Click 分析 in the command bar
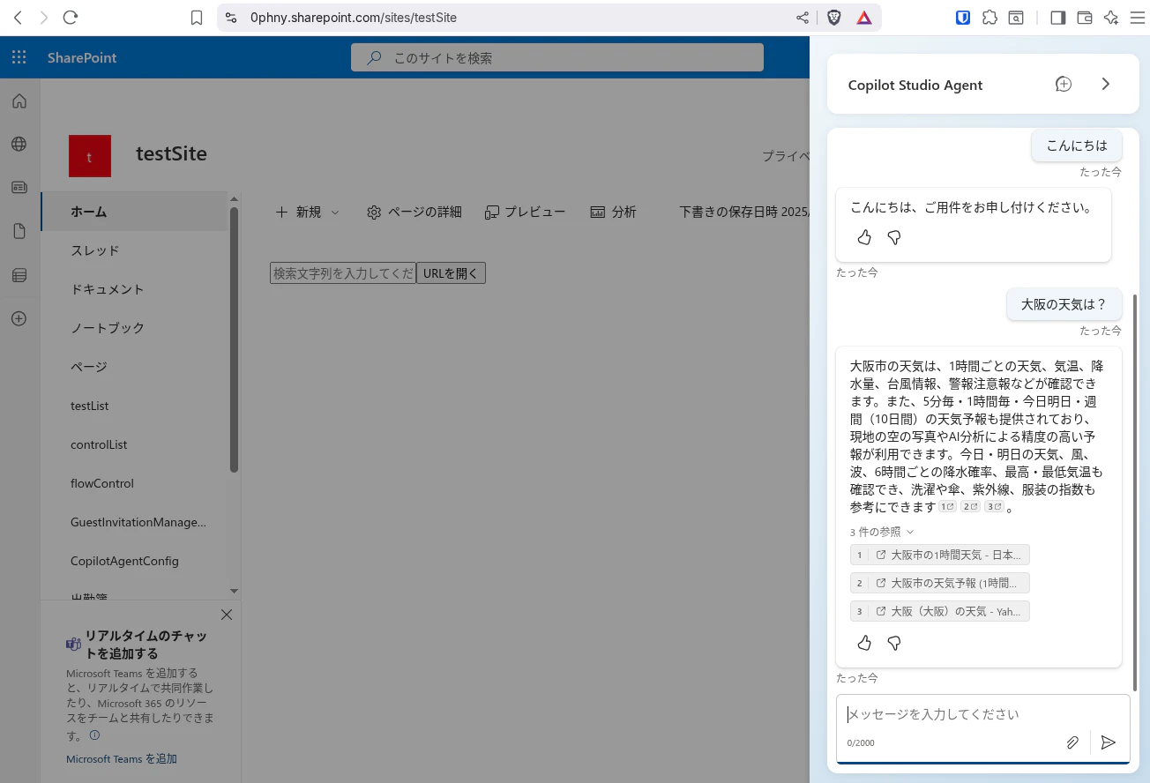The image size is (1150, 783). [614, 213]
